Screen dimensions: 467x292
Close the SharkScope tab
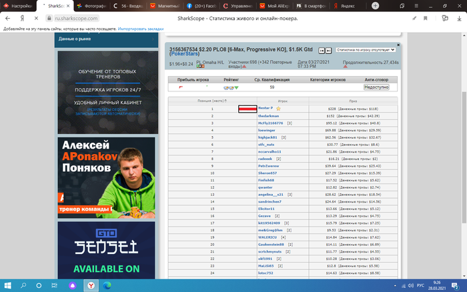click(x=68, y=5)
